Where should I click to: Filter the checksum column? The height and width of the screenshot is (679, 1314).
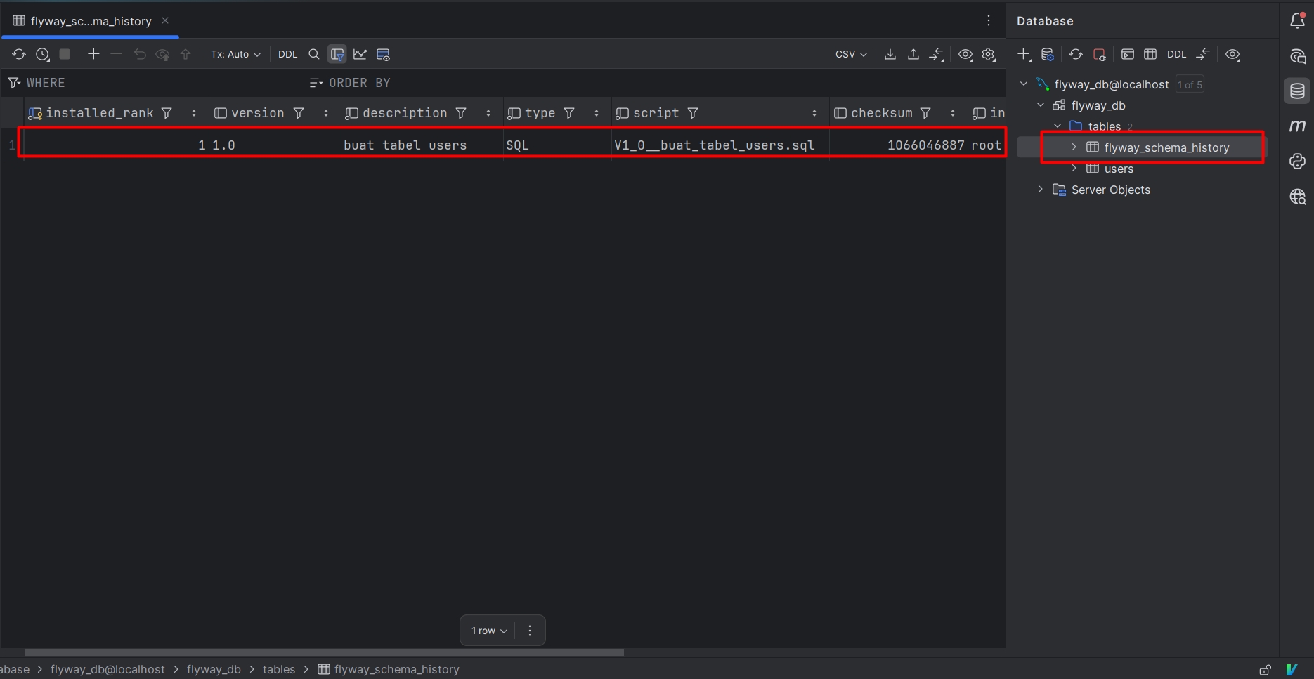tap(926, 113)
